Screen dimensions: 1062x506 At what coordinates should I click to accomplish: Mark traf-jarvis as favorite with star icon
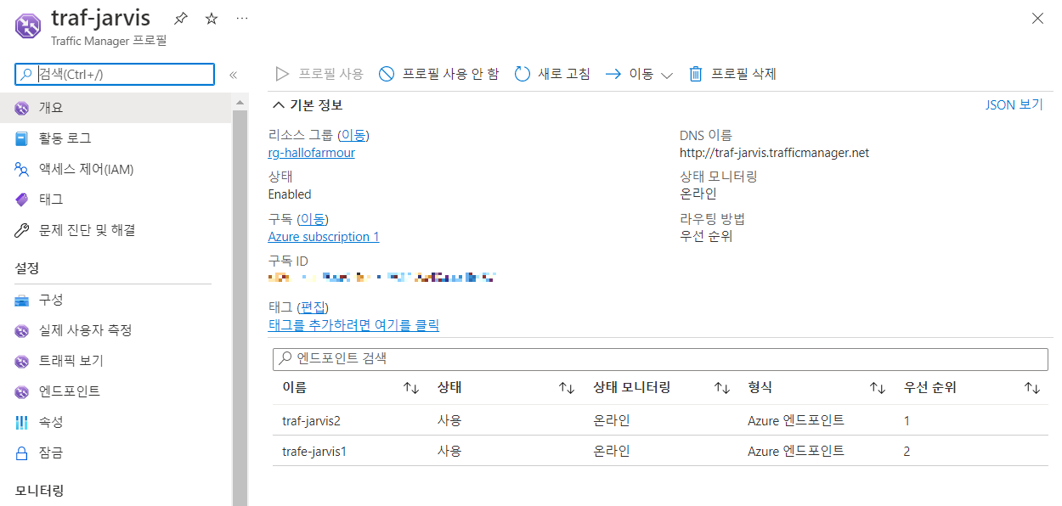(212, 18)
